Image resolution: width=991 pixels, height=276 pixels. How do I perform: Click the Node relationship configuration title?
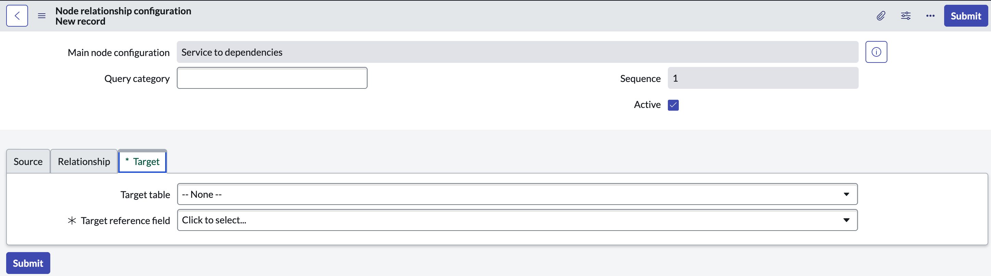123,11
